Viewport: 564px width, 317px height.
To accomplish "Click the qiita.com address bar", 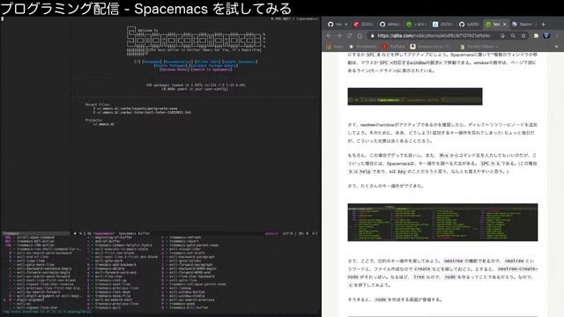I will click(x=434, y=36).
